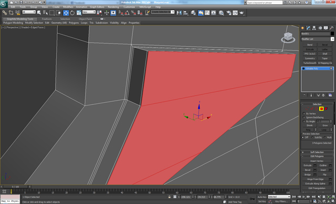
Task: Click the Select by Name icon
Action: coord(46,13)
